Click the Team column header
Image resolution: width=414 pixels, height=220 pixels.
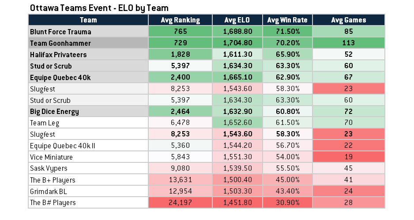(x=88, y=20)
